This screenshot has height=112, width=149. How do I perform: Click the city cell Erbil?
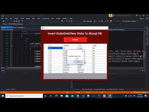(85, 67)
